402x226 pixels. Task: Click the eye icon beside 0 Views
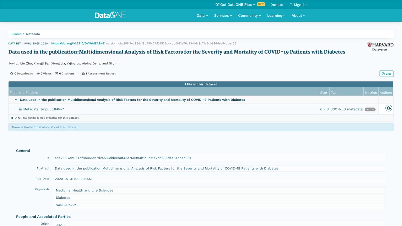[38, 74]
